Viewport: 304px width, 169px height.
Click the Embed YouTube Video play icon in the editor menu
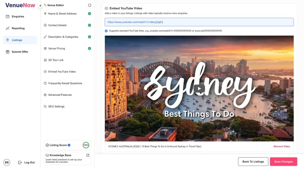pyautogui.click(x=45, y=72)
